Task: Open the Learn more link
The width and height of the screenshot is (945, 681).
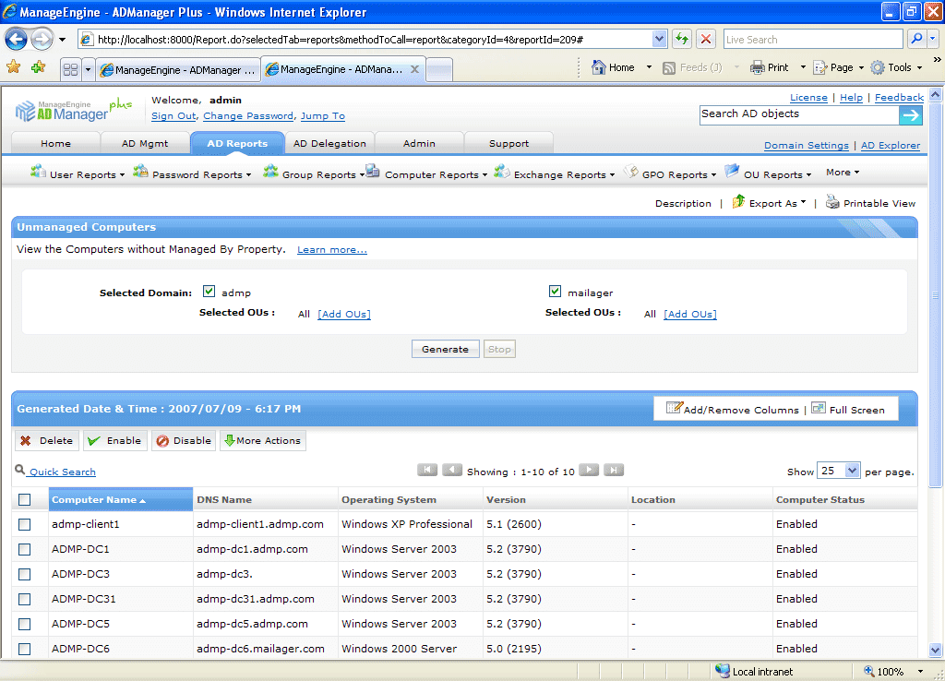Action: click(x=331, y=249)
